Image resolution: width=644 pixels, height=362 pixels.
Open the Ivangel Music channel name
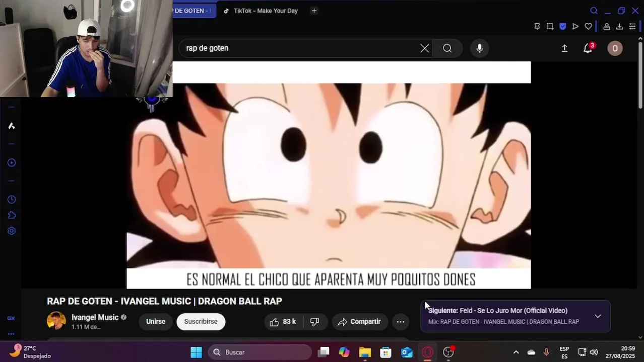pyautogui.click(x=95, y=317)
